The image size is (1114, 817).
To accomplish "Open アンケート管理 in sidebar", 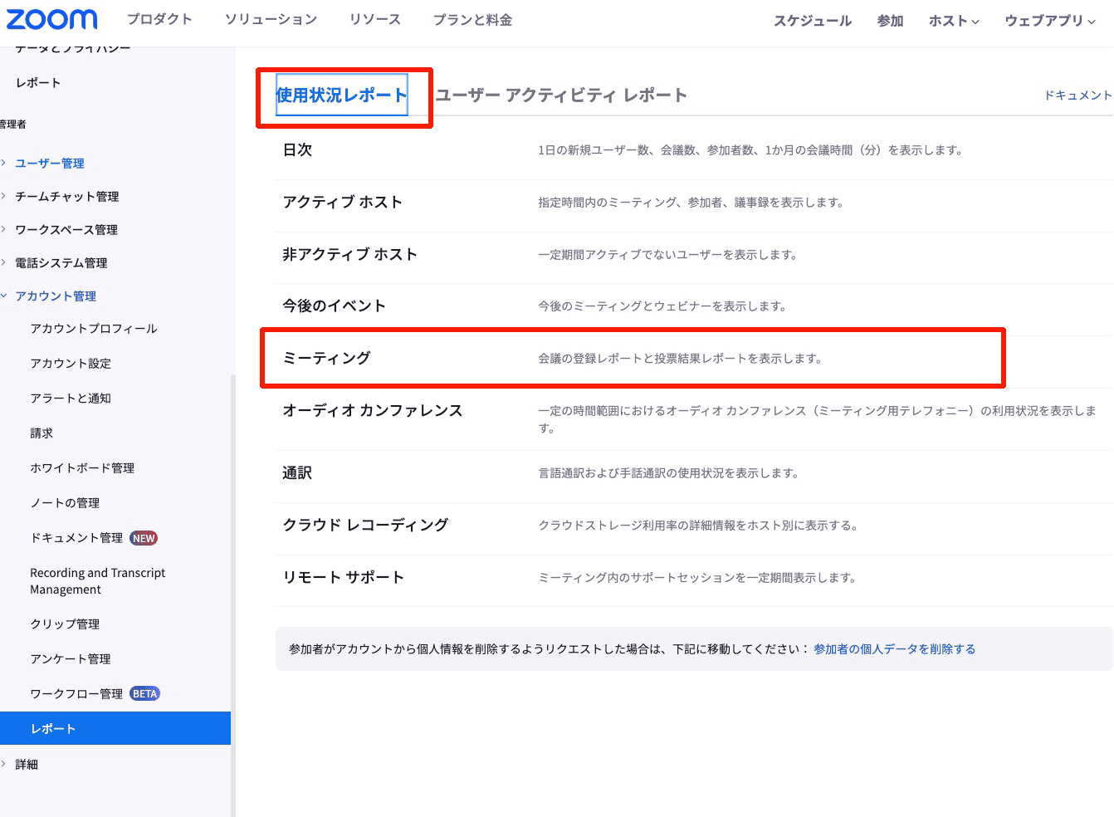I will point(71,659).
